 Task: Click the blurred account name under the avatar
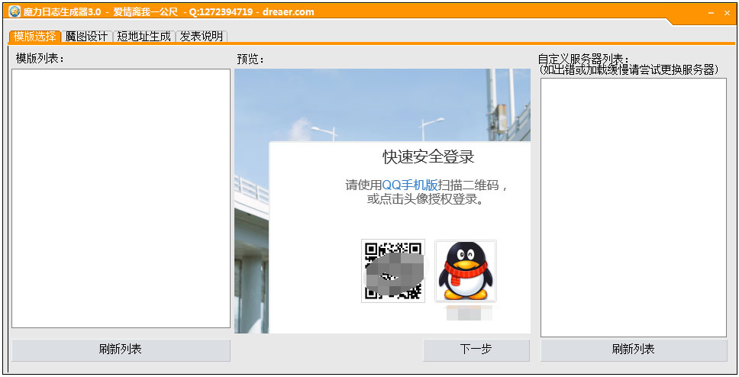point(469,313)
